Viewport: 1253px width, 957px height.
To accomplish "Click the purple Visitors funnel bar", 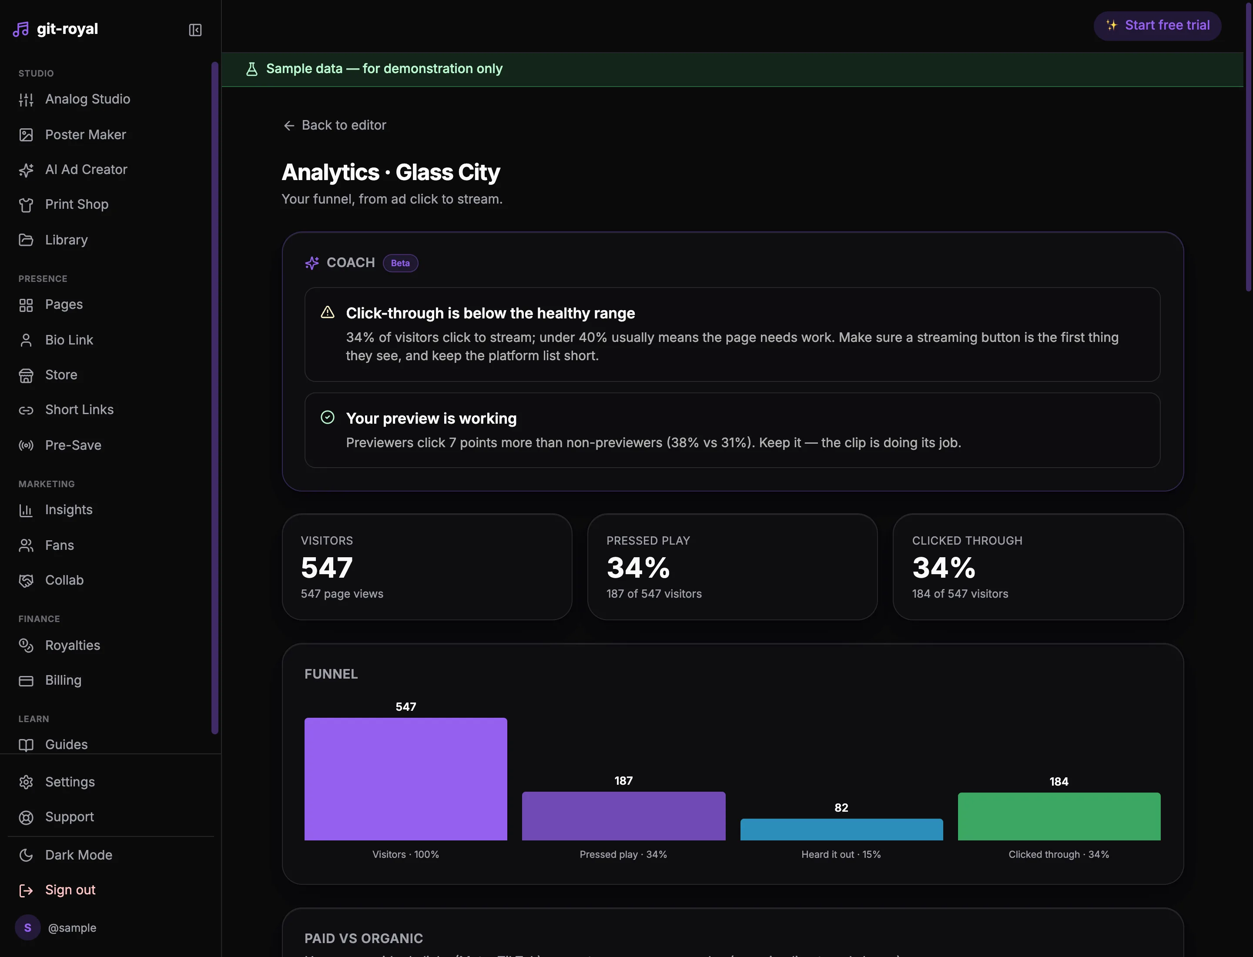I will 405,779.
